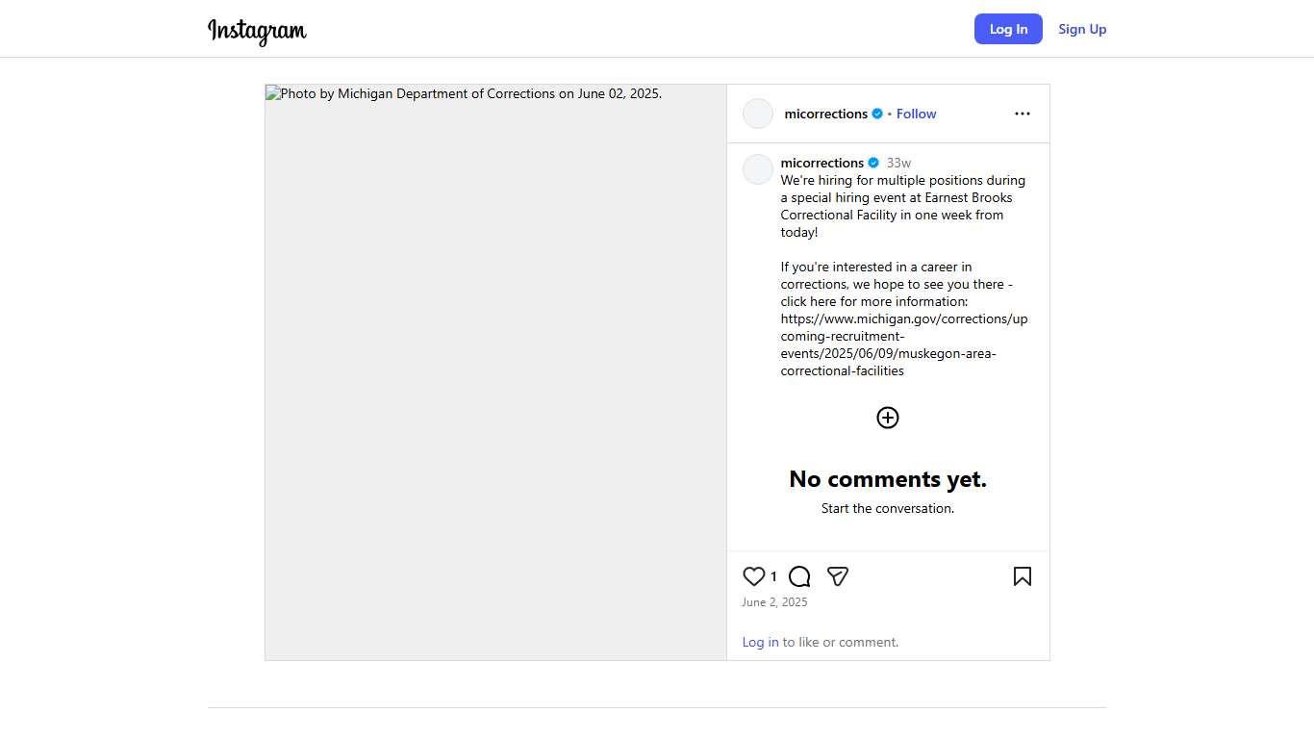Open the three-dots more options menu

(1022, 114)
